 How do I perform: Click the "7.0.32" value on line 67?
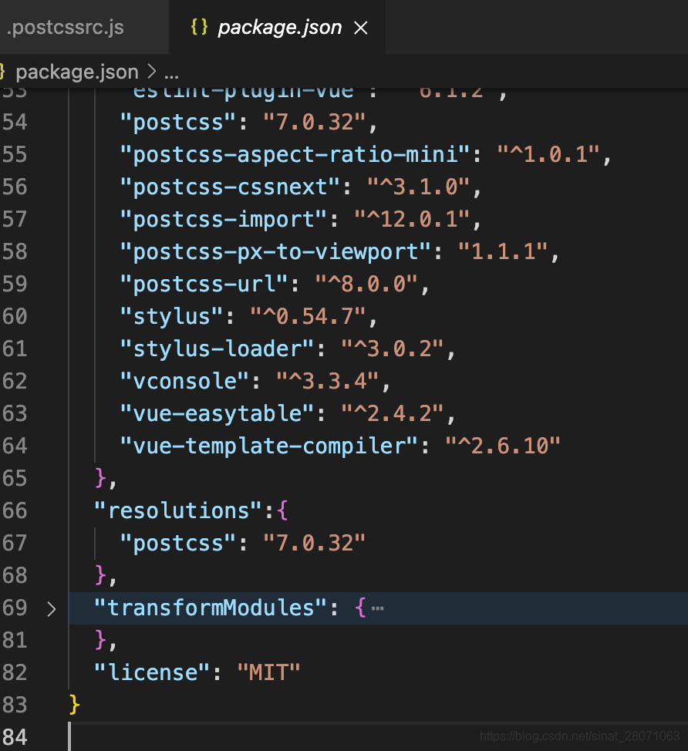point(314,543)
